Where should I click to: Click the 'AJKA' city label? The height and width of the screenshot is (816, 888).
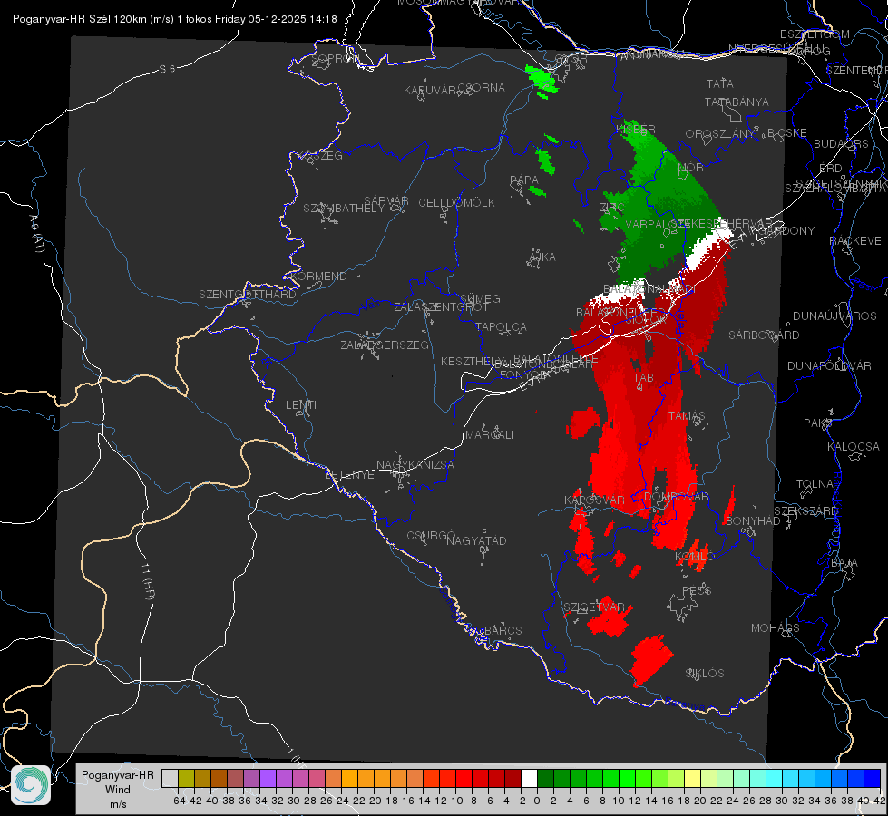point(542,257)
